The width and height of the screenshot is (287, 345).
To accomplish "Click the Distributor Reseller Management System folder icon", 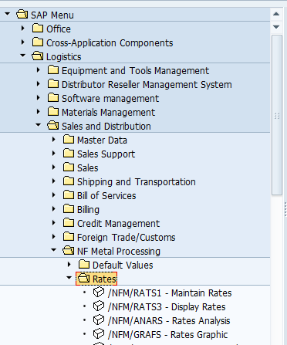I will click(x=53, y=84).
